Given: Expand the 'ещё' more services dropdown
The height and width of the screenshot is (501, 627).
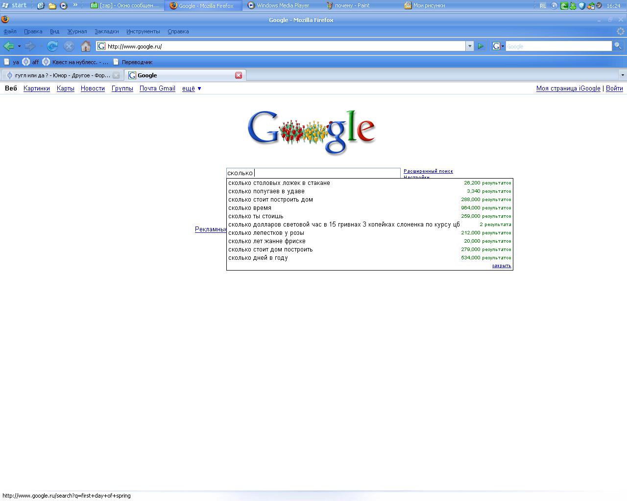Looking at the screenshot, I should click(192, 89).
